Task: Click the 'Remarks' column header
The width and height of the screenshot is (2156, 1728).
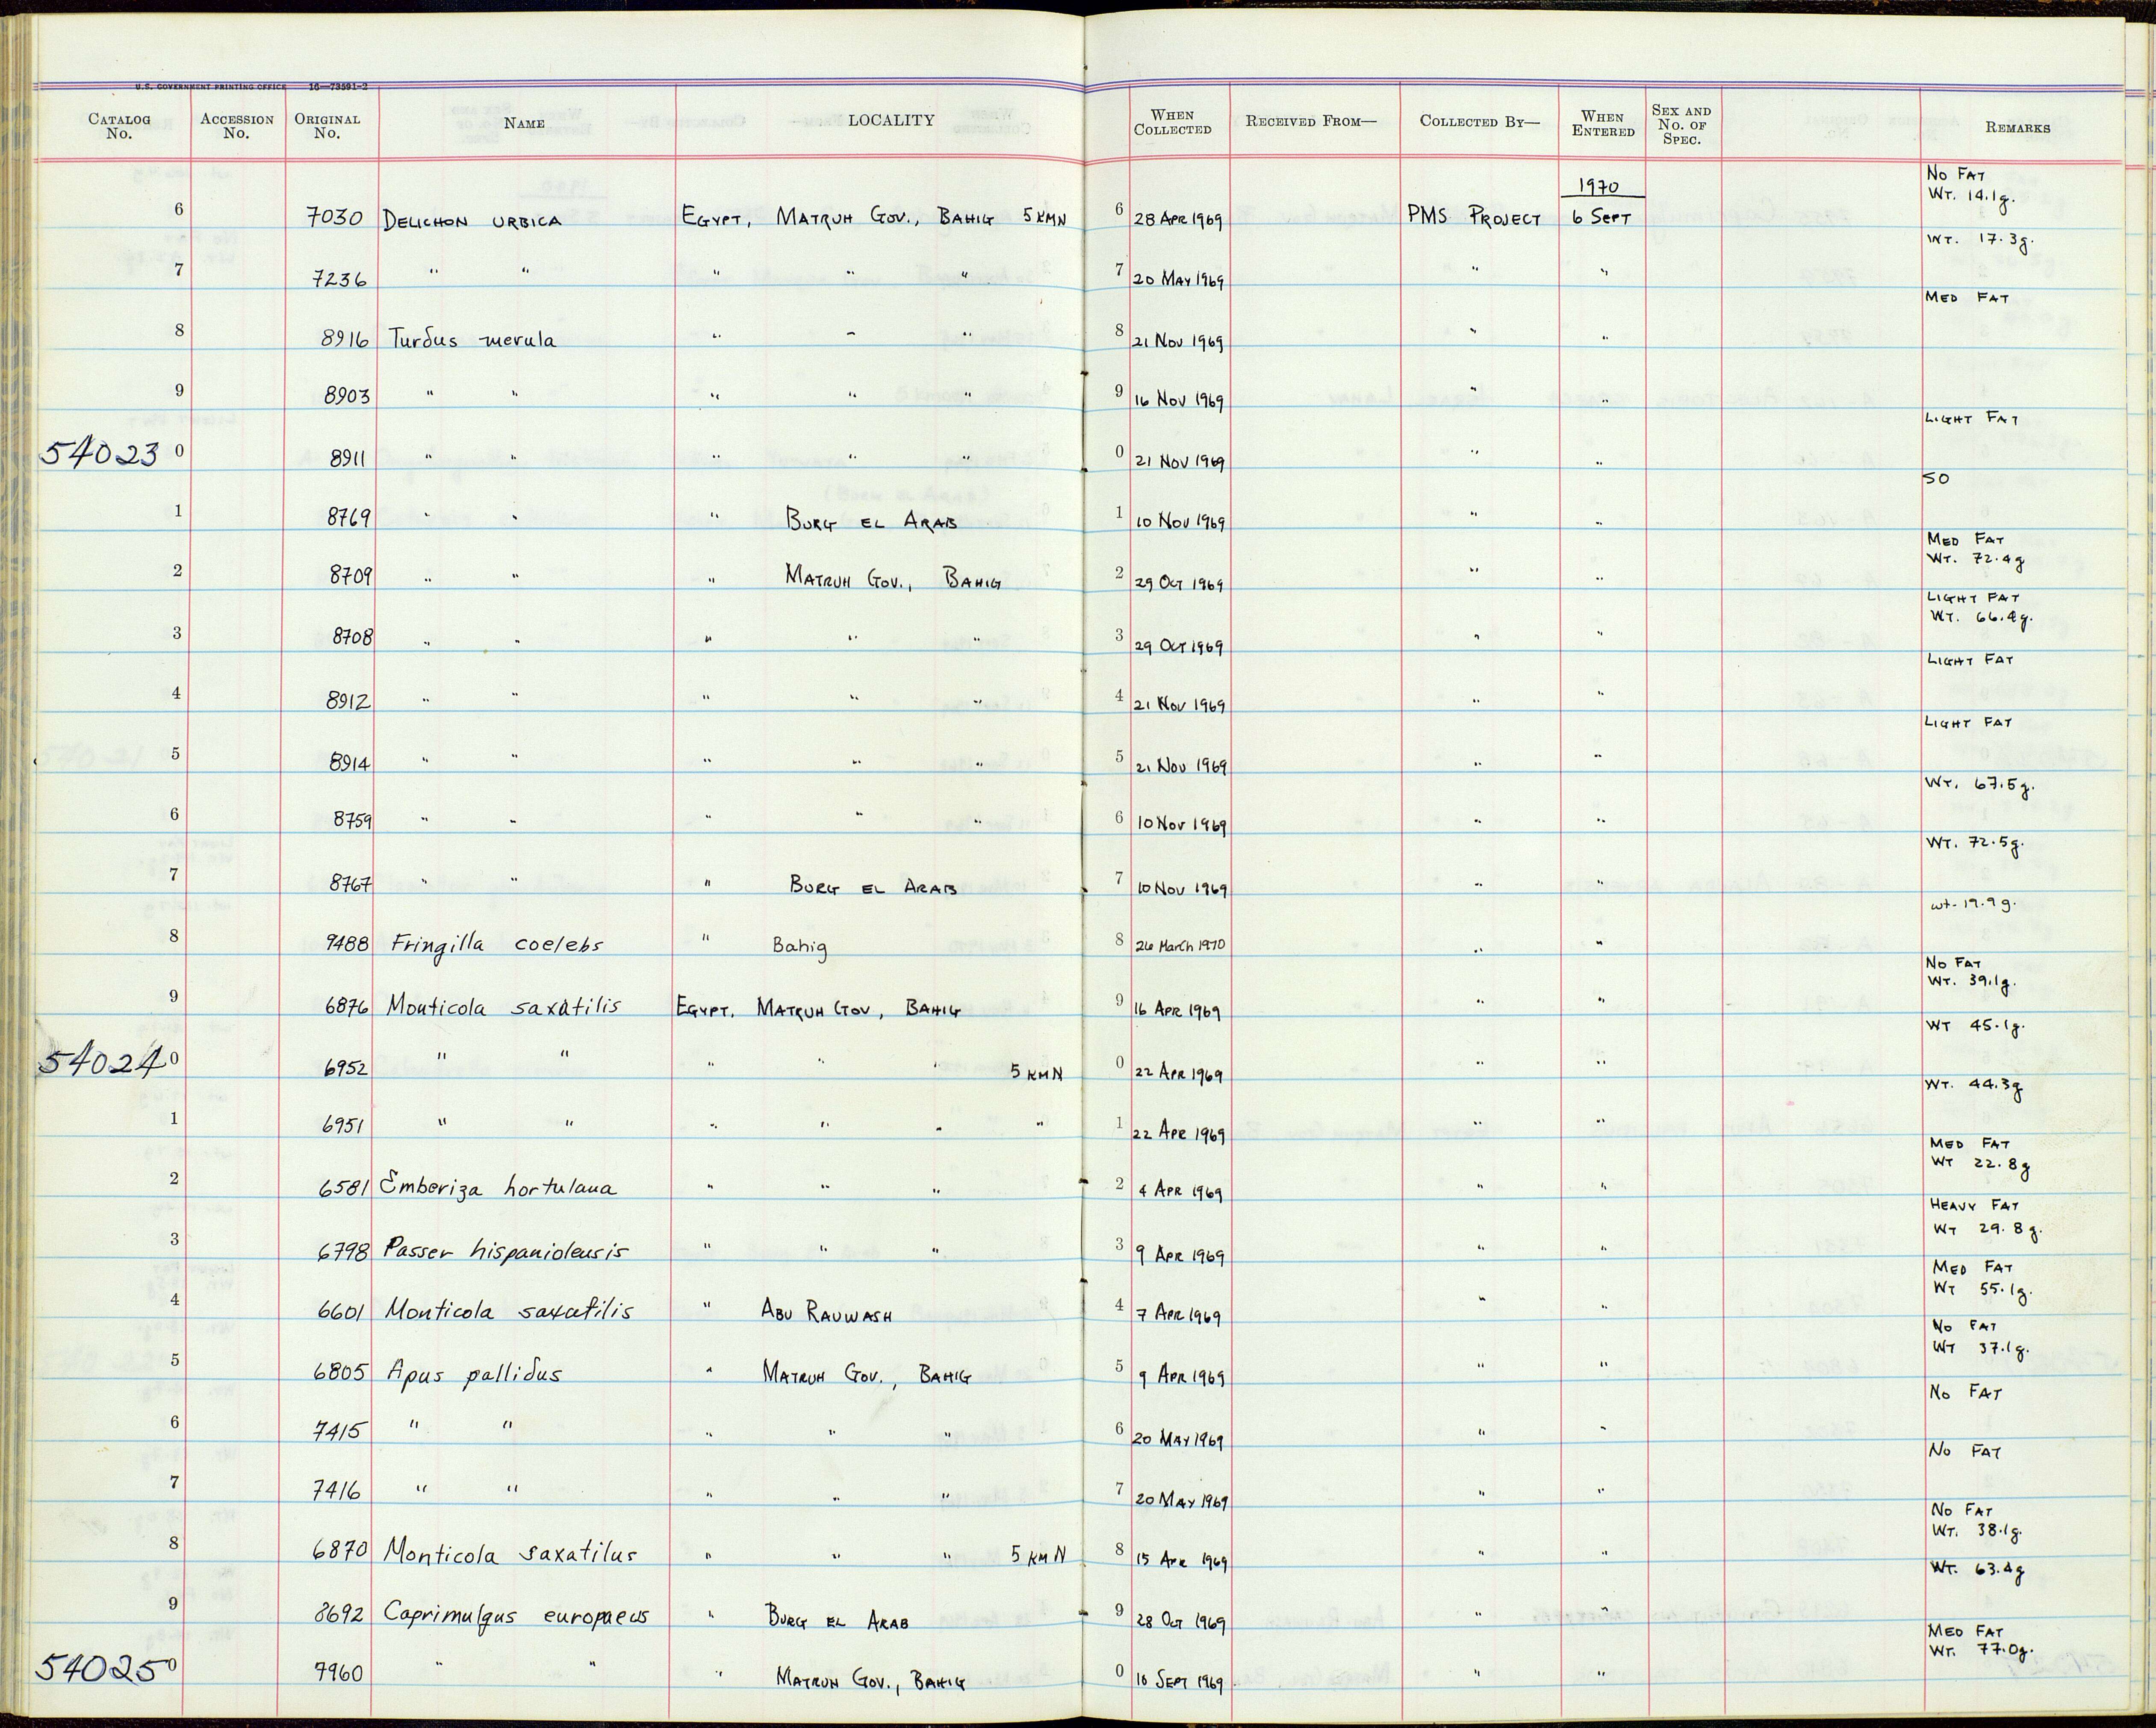Action: coord(2018,127)
